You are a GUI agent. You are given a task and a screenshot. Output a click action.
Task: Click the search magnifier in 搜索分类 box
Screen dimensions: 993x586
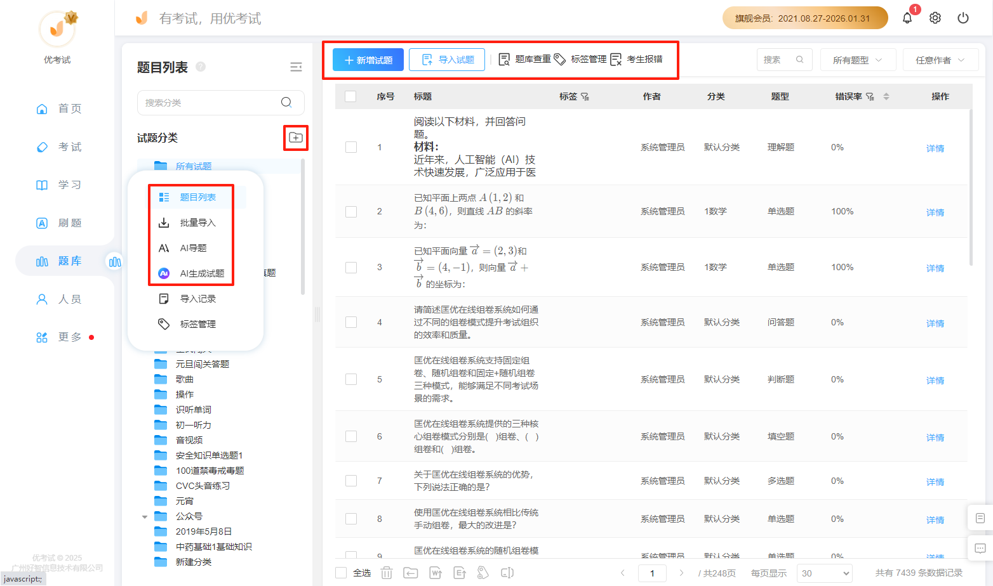[x=286, y=102]
